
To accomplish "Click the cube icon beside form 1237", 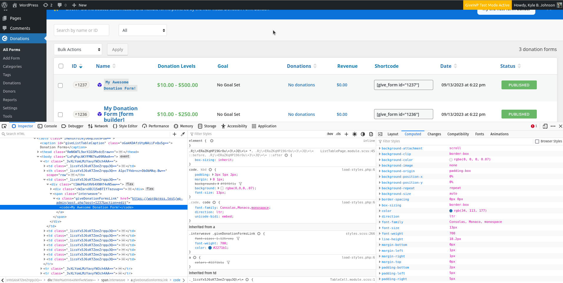I will [x=99, y=85].
